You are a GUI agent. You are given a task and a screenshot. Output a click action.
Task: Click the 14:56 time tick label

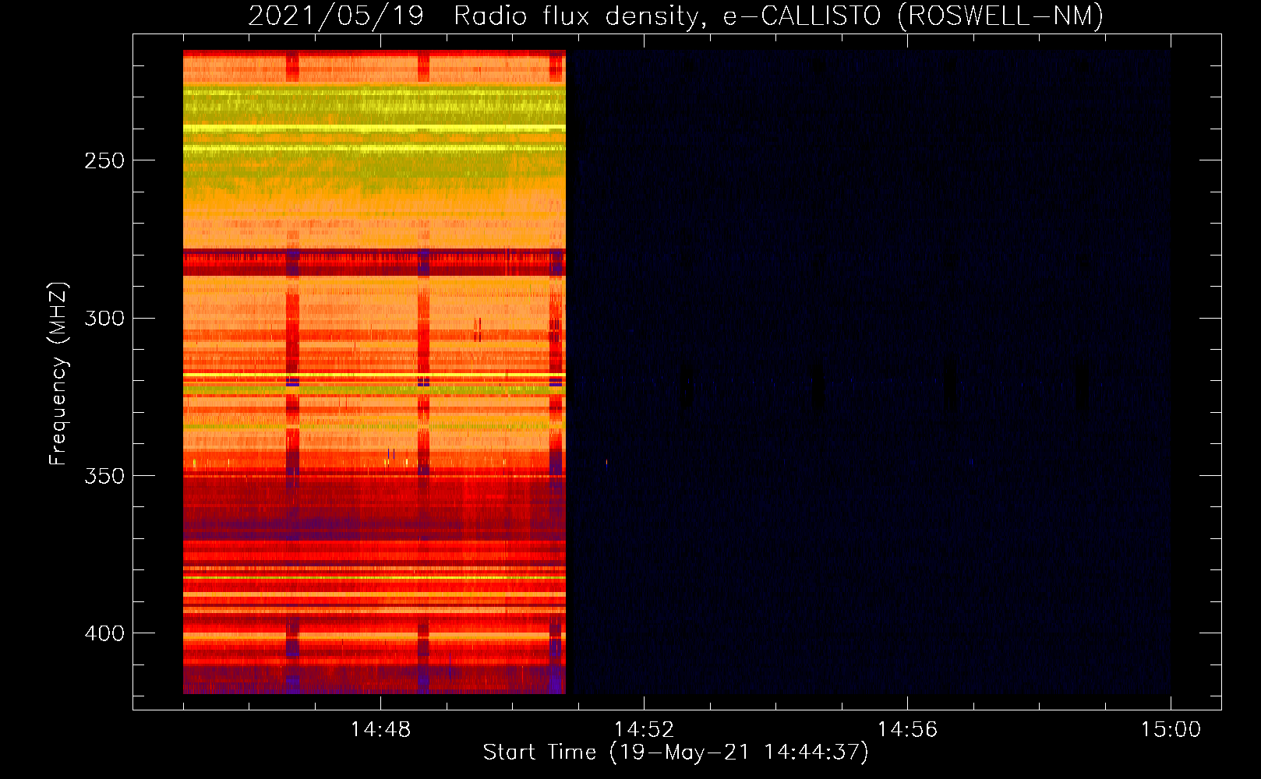coord(907,730)
